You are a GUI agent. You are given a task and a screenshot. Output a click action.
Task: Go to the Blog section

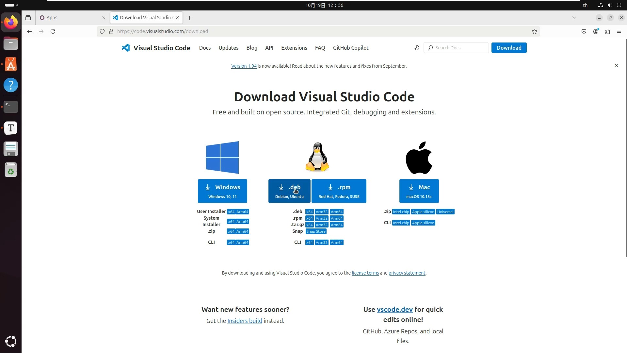click(x=251, y=48)
